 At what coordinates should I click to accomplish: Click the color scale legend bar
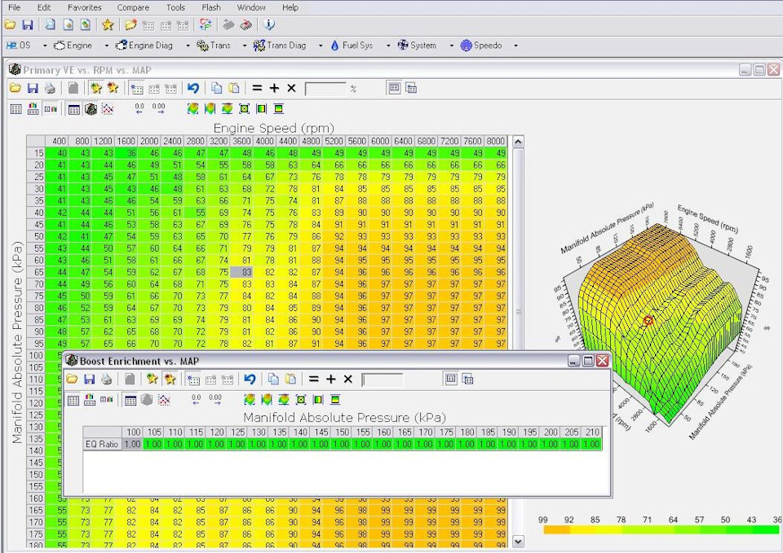pyautogui.click(x=661, y=529)
